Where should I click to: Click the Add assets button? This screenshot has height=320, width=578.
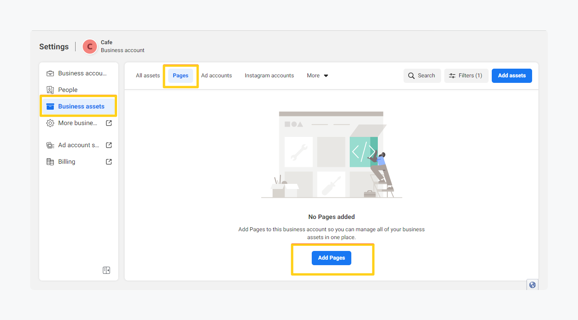coord(512,76)
